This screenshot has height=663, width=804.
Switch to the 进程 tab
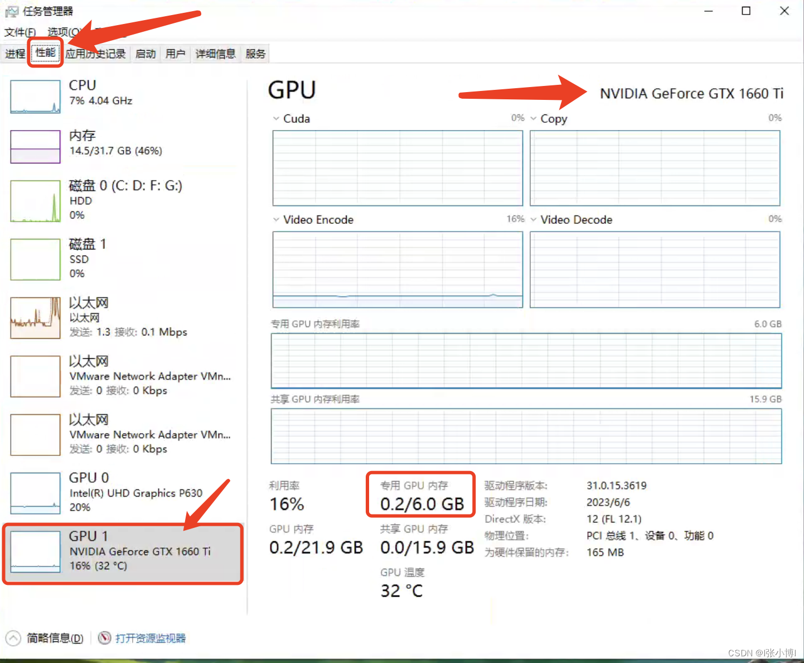(x=16, y=54)
